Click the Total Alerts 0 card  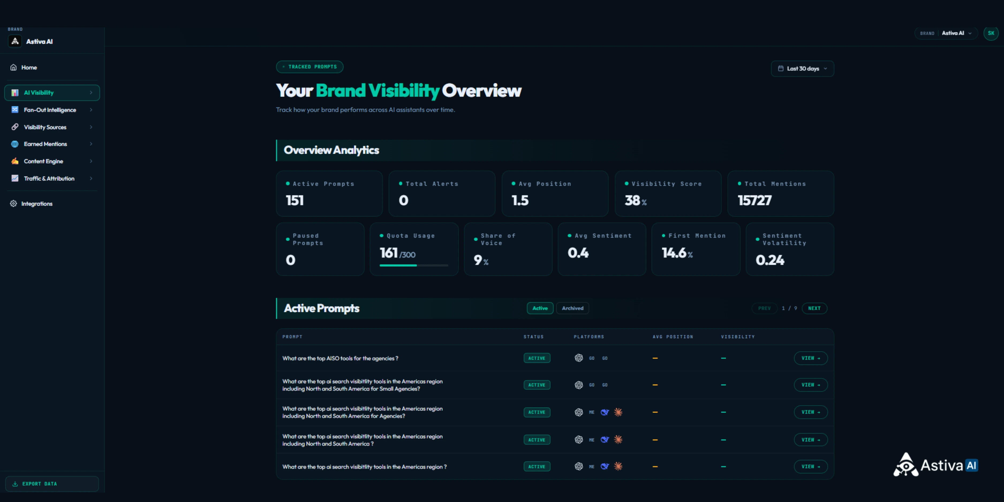tap(442, 194)
